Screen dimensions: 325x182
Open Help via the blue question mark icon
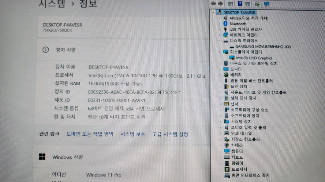[x=240, y=4]
